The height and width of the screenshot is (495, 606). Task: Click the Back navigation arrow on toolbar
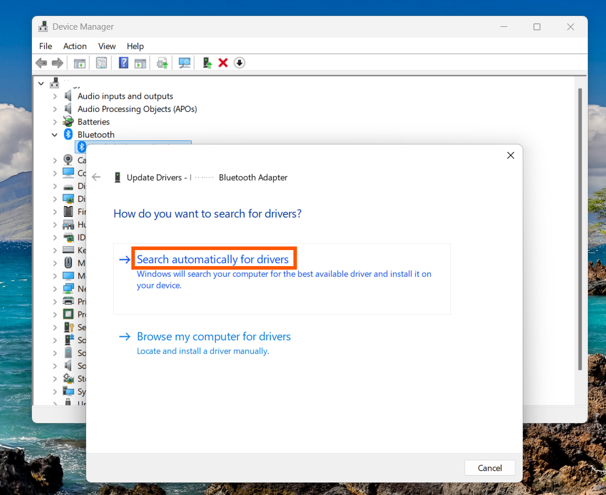pos(41,63)
